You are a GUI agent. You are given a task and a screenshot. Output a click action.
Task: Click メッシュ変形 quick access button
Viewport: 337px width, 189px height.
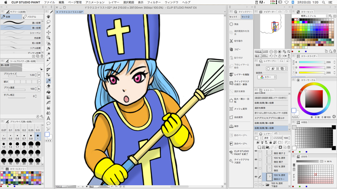[238, 109]
